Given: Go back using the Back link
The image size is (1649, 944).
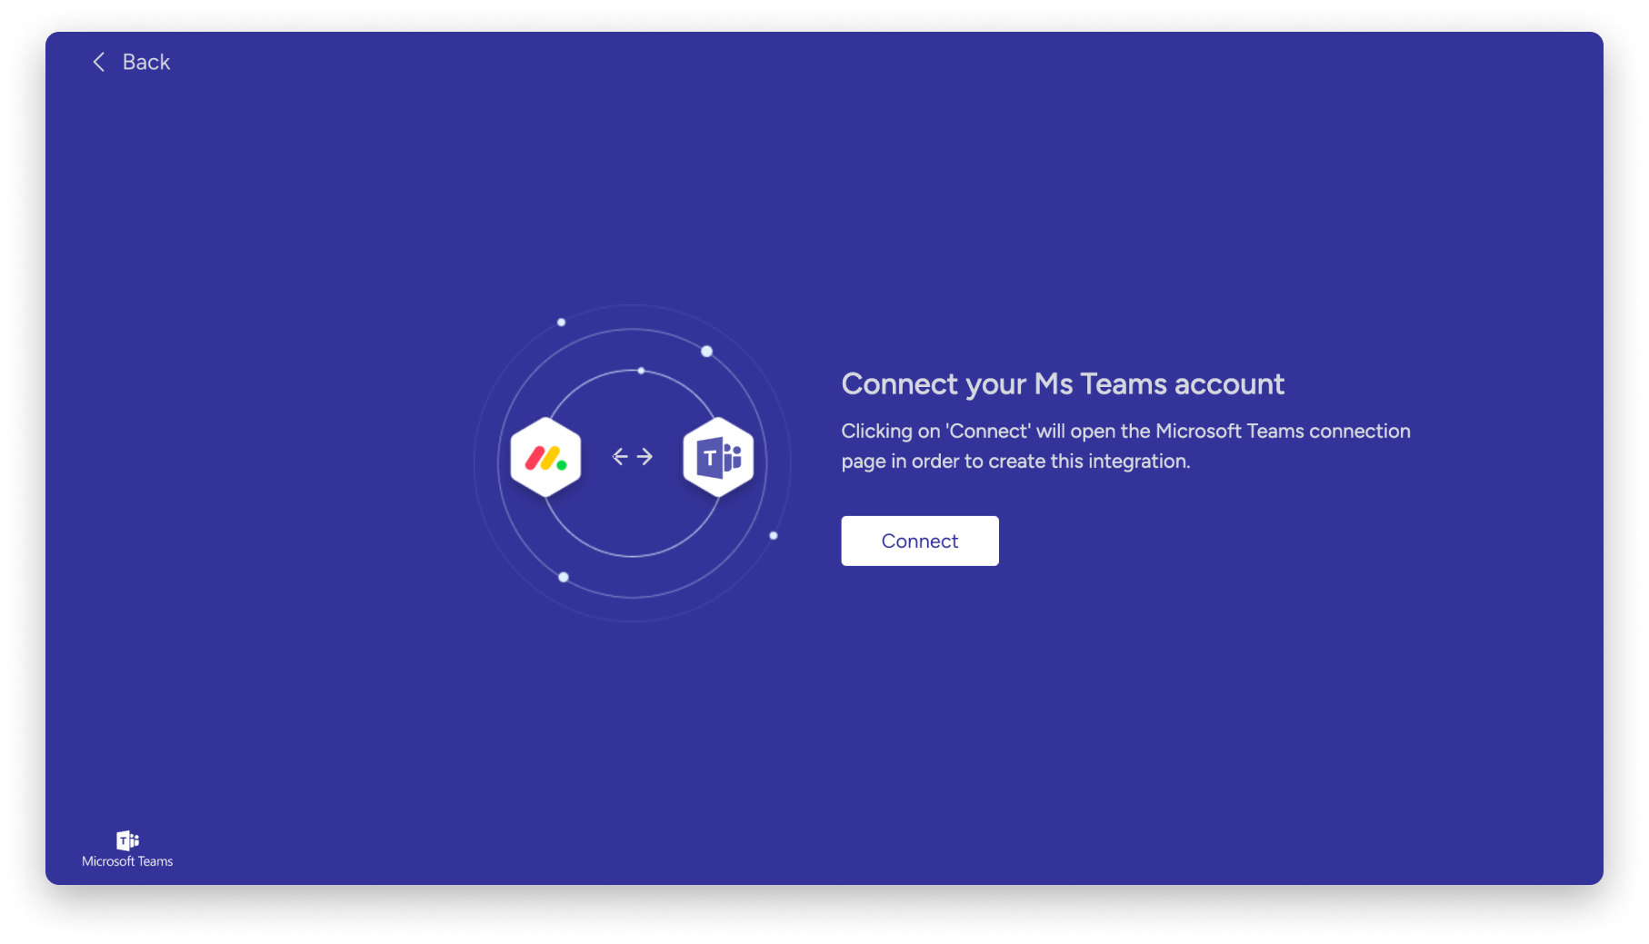Looking at the screenshot, I should (131, 62).
